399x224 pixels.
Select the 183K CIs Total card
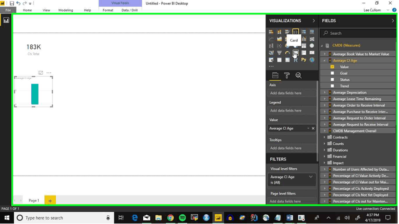[34, 49]
